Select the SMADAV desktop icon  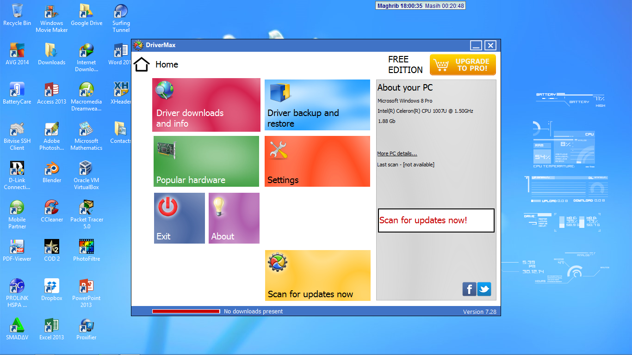click(17, 330)
